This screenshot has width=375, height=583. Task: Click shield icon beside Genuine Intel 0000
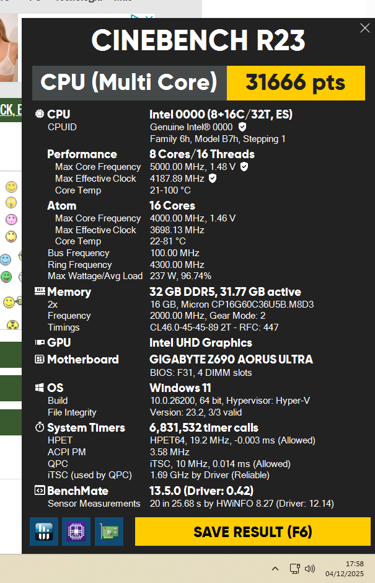242,127
